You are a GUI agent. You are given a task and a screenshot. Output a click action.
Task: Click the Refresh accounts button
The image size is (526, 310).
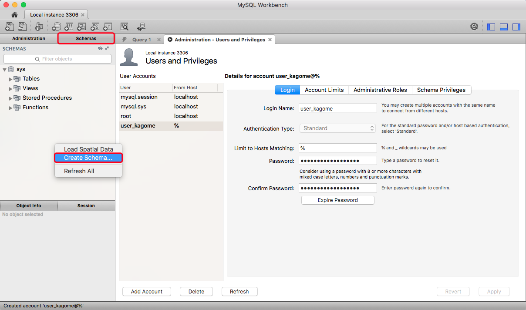239,292
